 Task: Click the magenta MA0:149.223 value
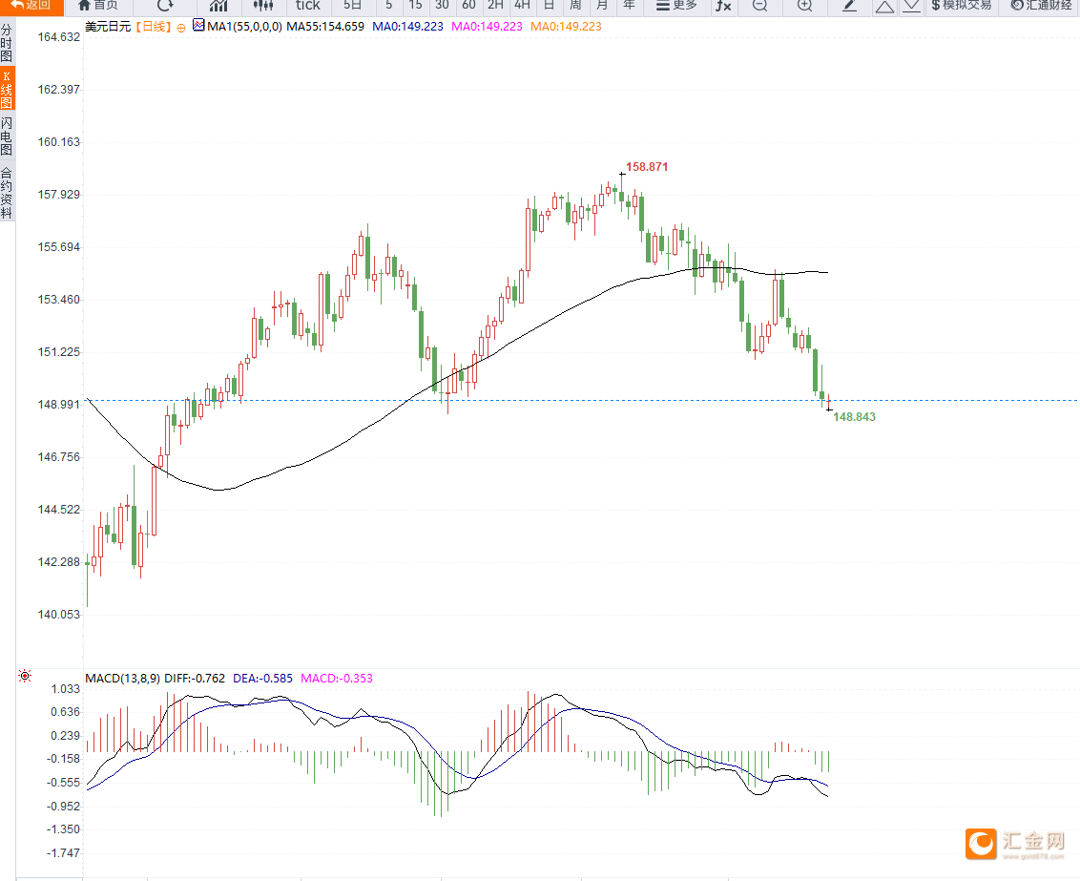click(x=487, y=26)
